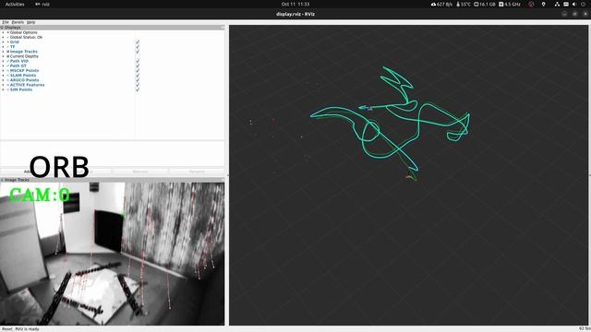Select the 'Current Depths' row label
Image resolution: width=591 pixels, height=332 pixels.
coord(24,56)
